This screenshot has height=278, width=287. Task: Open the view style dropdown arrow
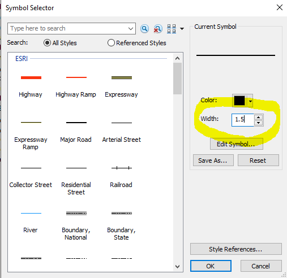[182, 29]
